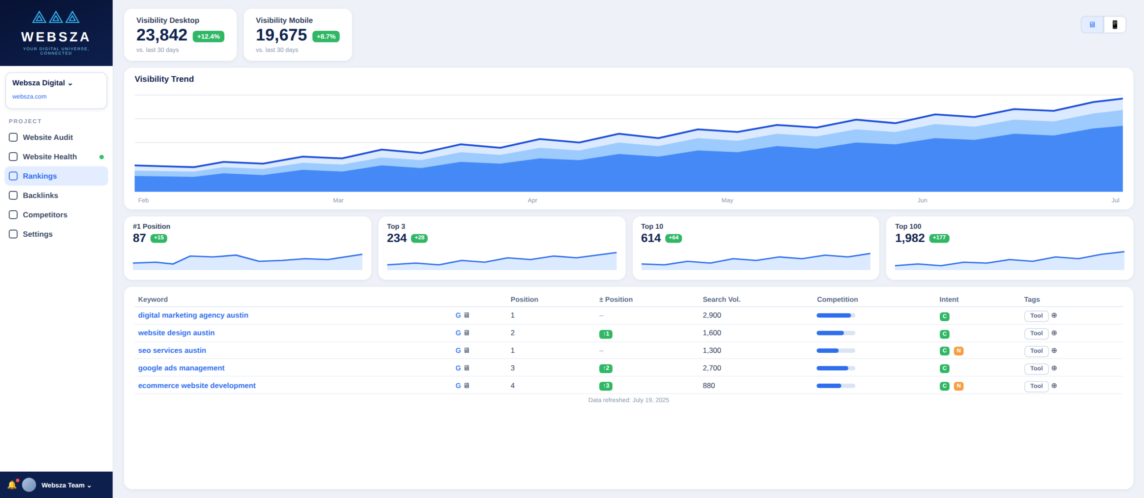Select Rankings in sidebar

(x=56, y=176)
